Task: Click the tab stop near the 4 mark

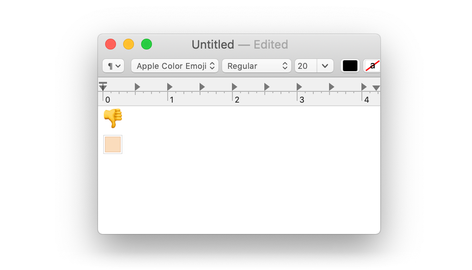Action: coord(364,87)
